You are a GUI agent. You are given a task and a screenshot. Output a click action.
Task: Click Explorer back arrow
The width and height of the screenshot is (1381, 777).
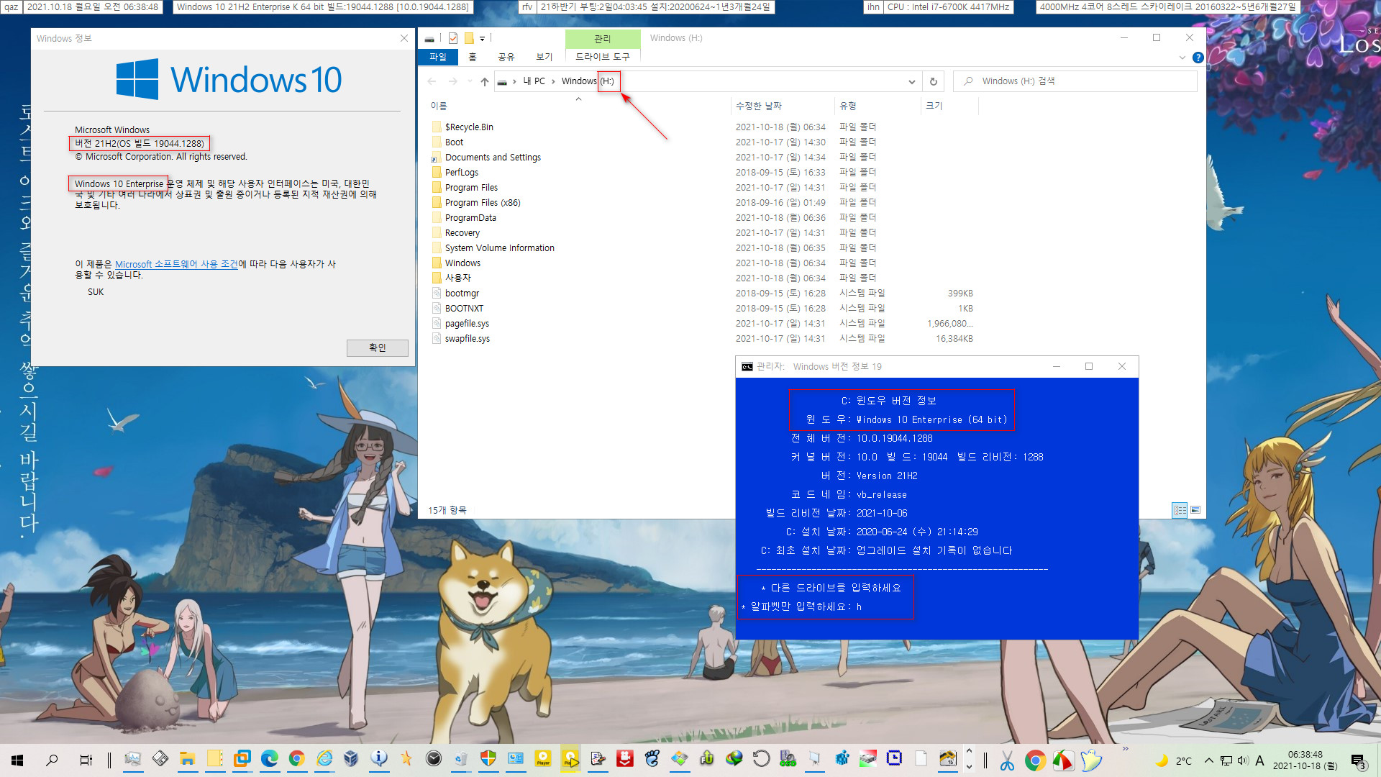click(x=432, y=81)
